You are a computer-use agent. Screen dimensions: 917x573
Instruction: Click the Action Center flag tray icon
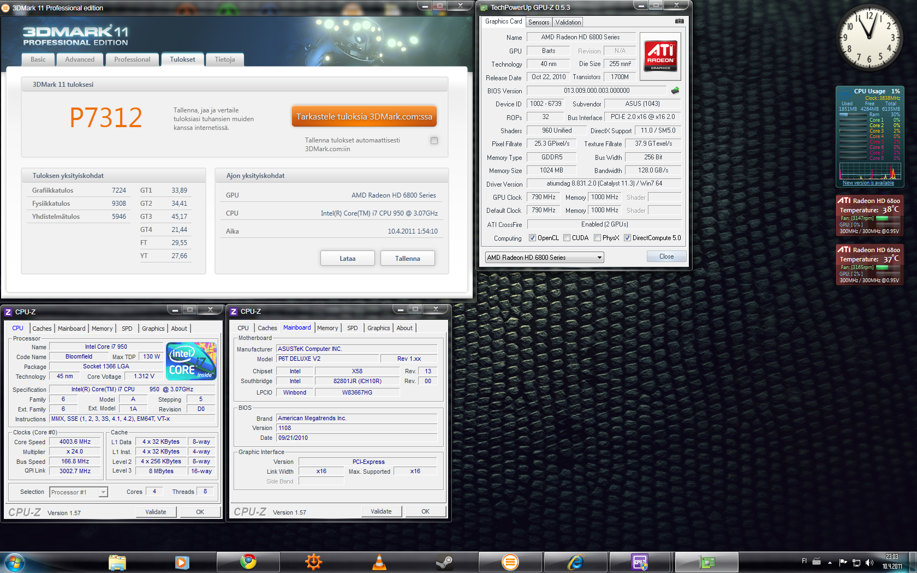pyautogui.click(x=843, y=563)
